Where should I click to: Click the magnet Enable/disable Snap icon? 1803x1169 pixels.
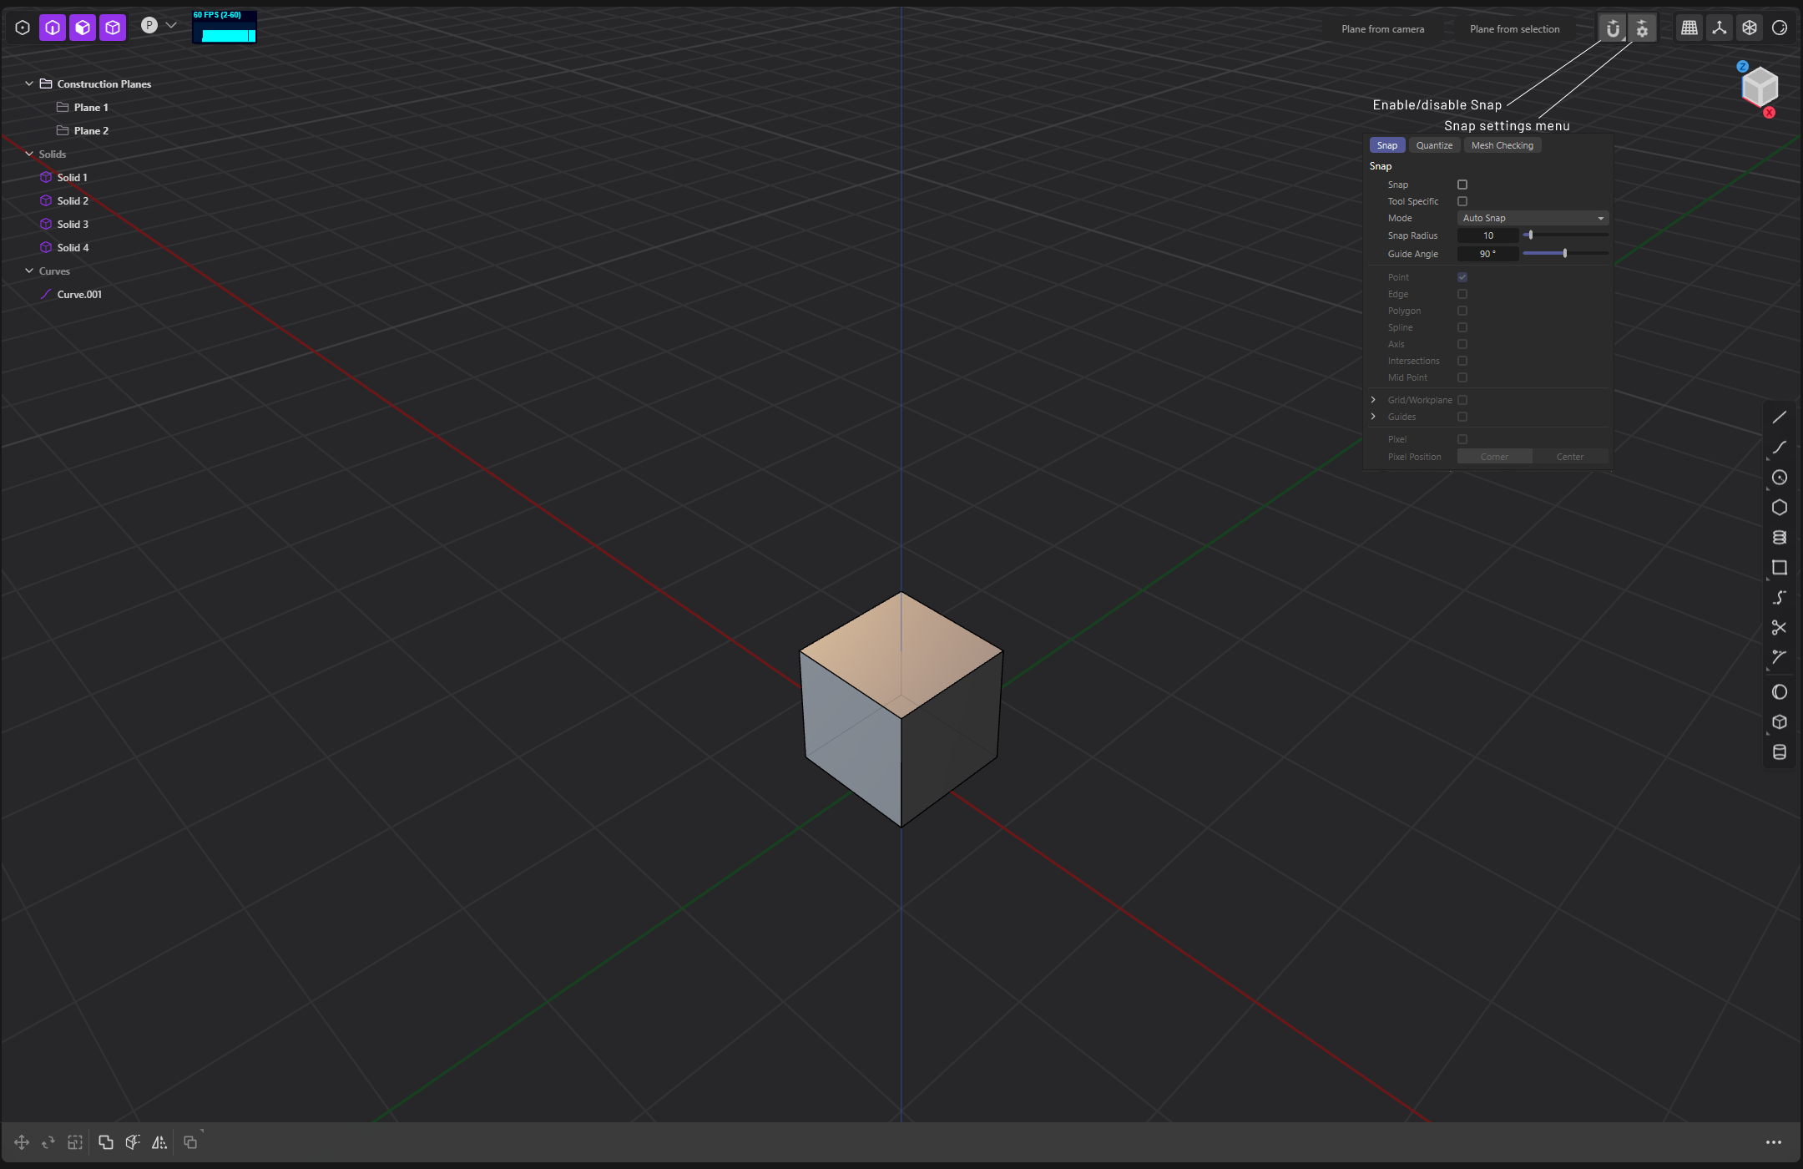[x=1613, y=28]
